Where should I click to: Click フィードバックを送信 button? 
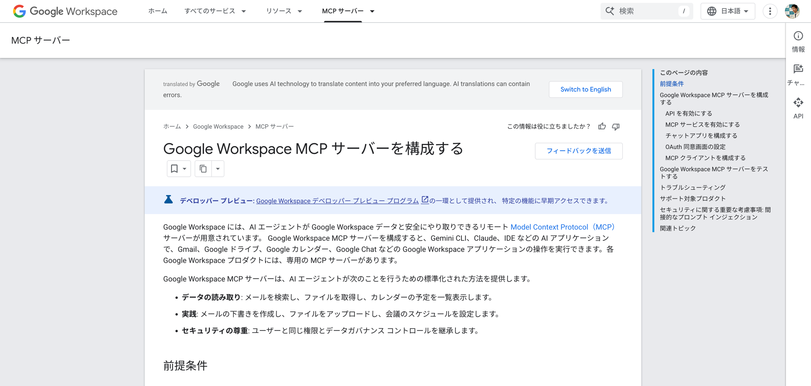point(579,151)
